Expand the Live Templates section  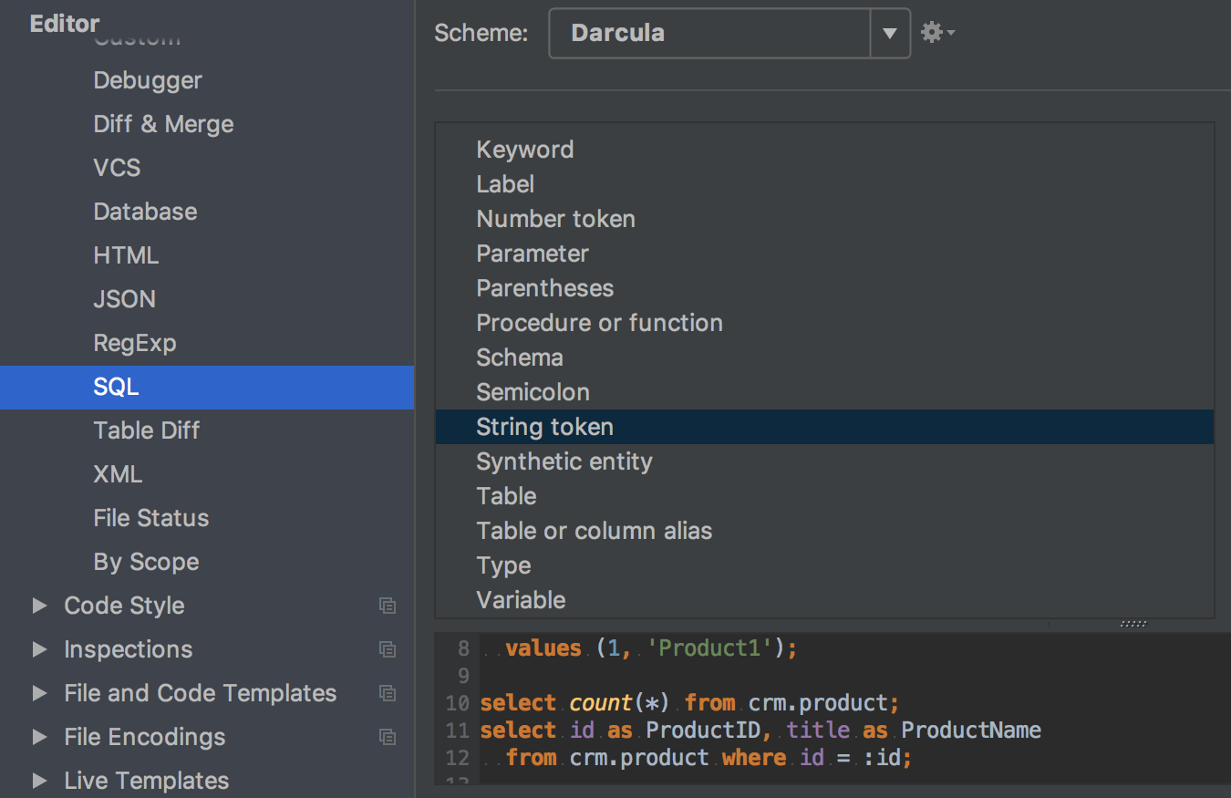pos(39,781)
